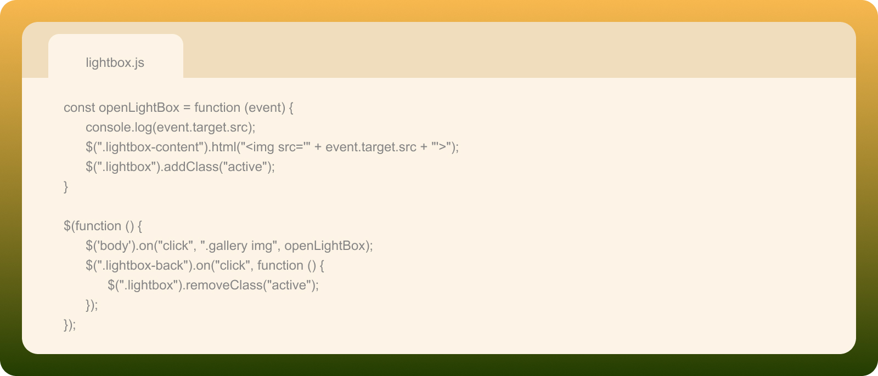Switch to the lightbox.js tab
Image resolution: width=878 pixels, height=376 pixels.
[x=115, y=62]
